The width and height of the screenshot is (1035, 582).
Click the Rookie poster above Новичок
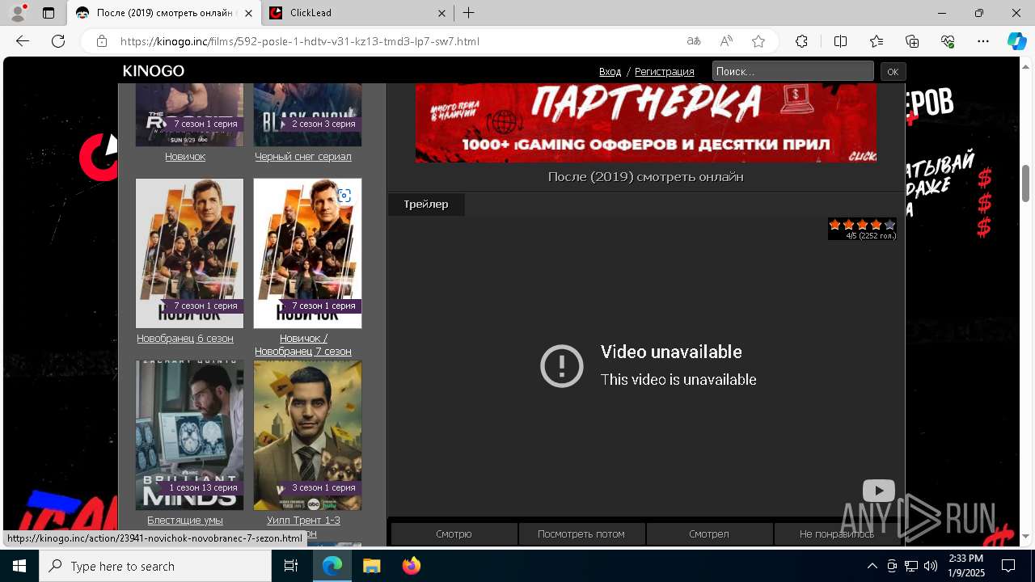click(189, 115)
